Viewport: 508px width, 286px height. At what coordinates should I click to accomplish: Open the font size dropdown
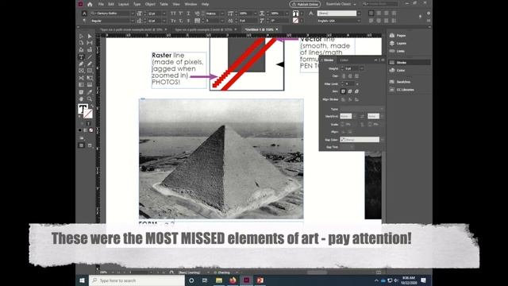click(164, 14)
